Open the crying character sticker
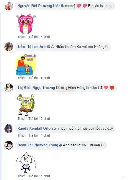The height and width of the screenshot is (180, 133). [26, 163]
